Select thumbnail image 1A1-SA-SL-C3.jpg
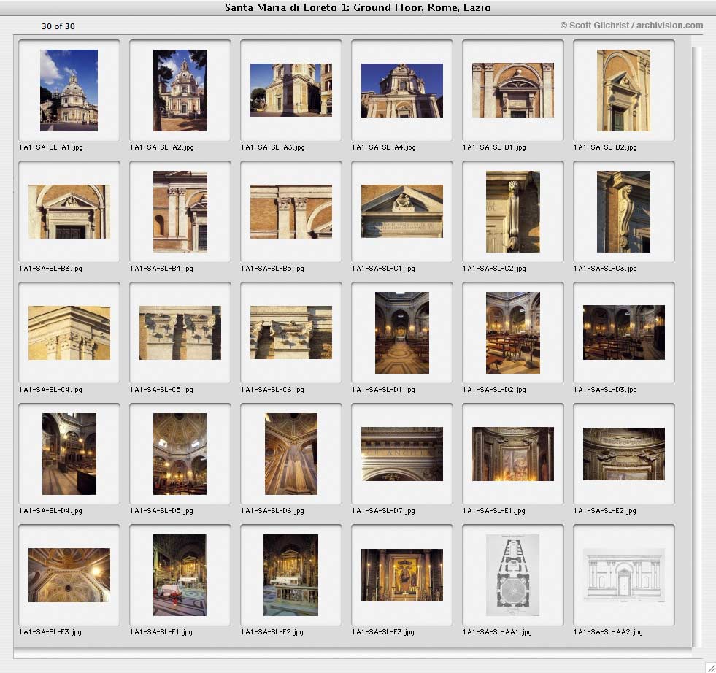The image size is (716, 673). coord(623,212)
